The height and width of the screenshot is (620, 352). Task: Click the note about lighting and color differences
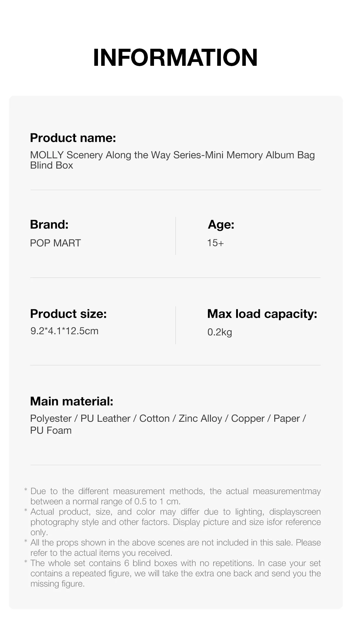click(175, 522)
